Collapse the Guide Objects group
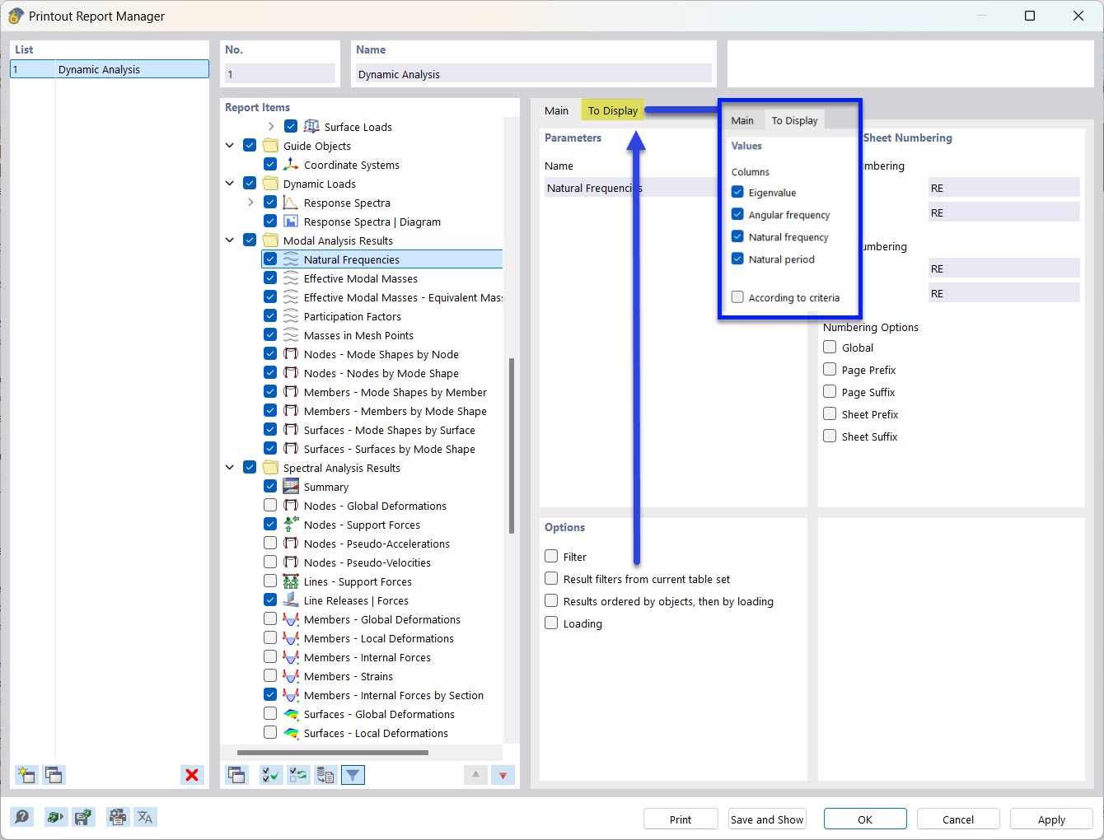The image size is (1104, 840). coord(230,145)
